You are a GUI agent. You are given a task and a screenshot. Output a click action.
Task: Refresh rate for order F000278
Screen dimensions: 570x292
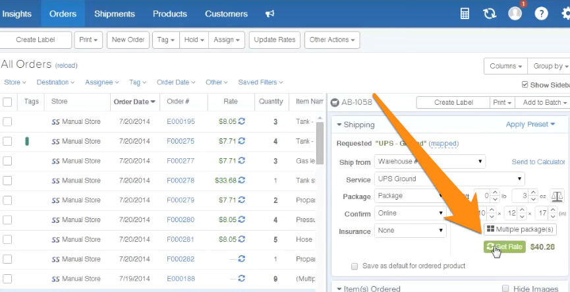[241, 181]
